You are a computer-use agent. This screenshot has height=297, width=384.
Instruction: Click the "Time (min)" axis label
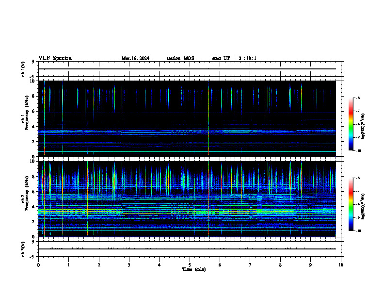(x=194, y=269)
